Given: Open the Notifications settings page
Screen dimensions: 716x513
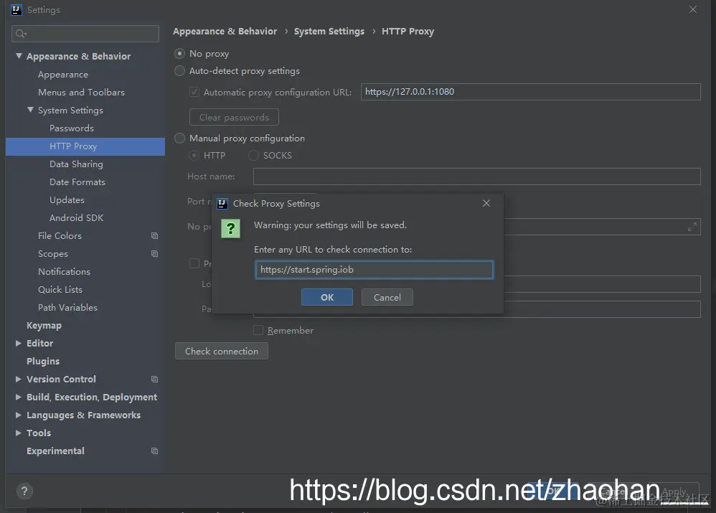Looking at the screenshot, I should 64,271.
